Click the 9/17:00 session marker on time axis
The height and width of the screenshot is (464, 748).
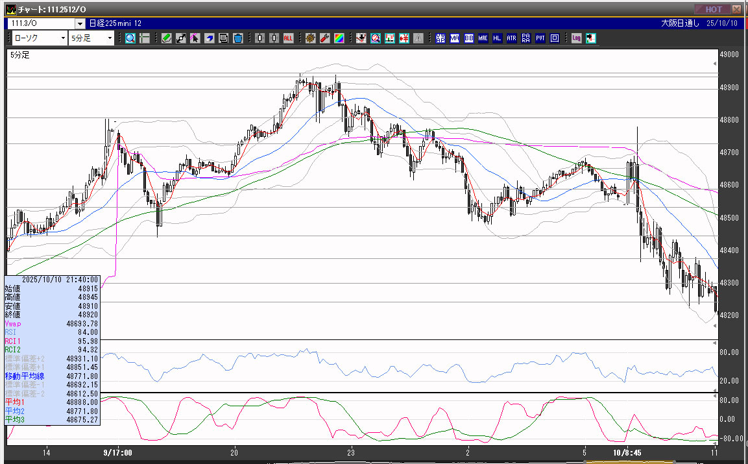pos(117,452)
